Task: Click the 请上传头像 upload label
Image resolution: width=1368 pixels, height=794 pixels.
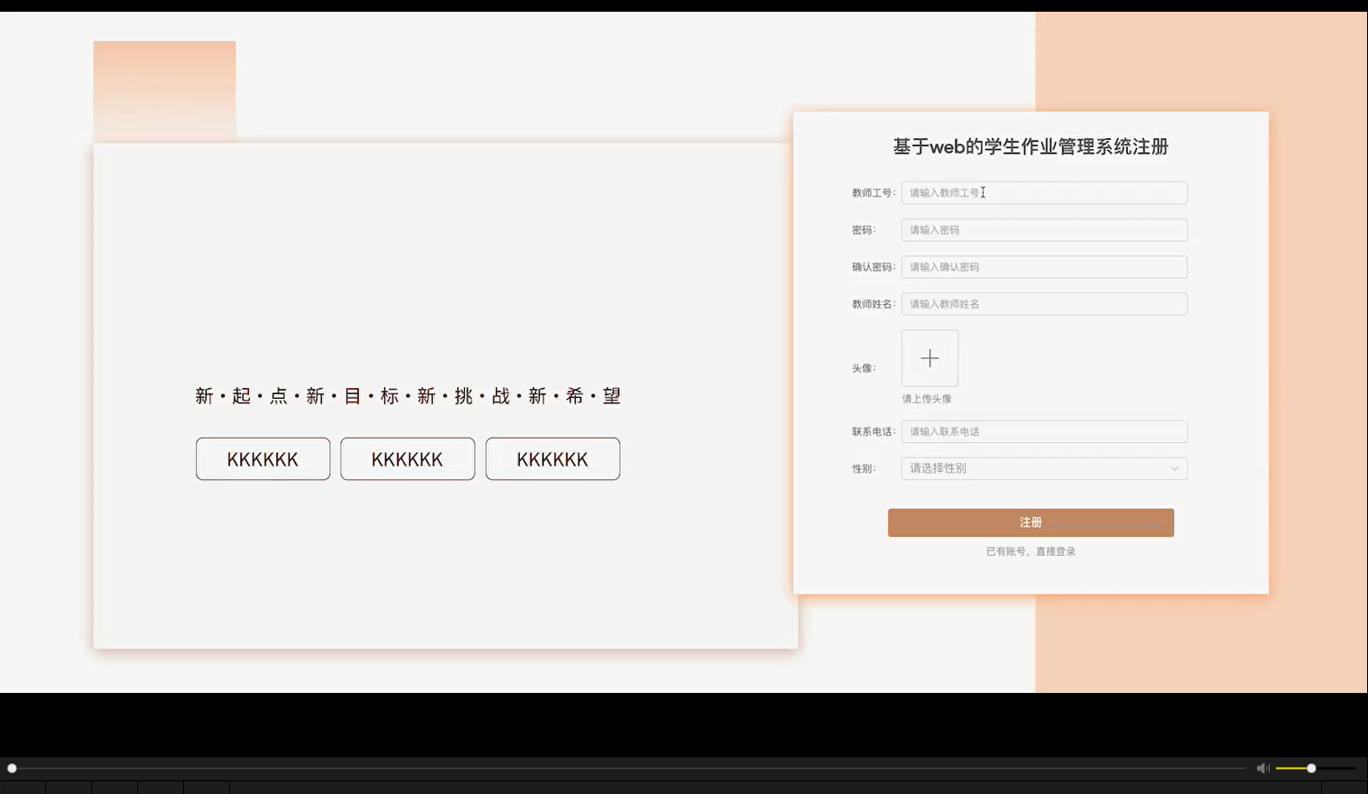Action: click(x=927, y=398)
